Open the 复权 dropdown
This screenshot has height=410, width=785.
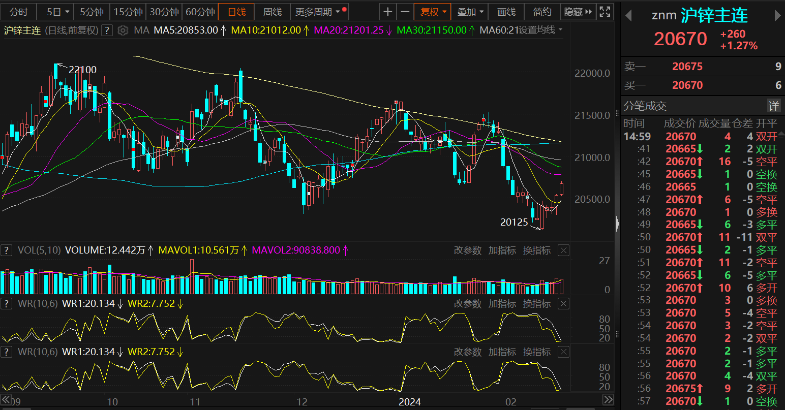433,12
